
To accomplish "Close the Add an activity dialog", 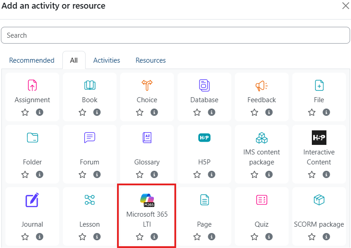I will 346,6.
